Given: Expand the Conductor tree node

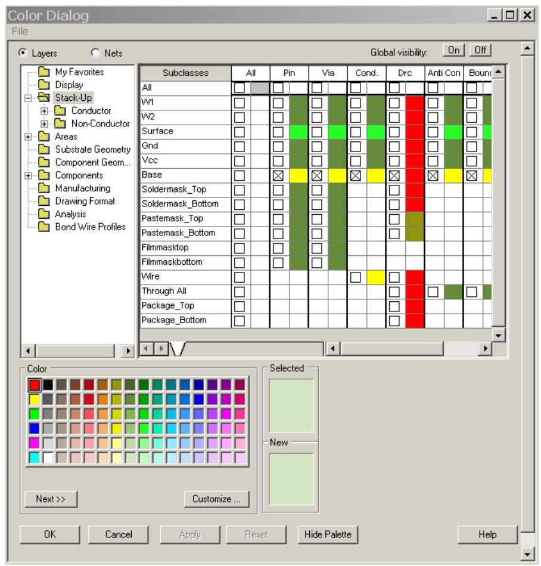Looking at the screenshot, I should 45,111.
